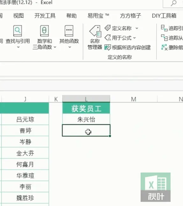Select the cell containing 魏胜珍

click(25, 198)
